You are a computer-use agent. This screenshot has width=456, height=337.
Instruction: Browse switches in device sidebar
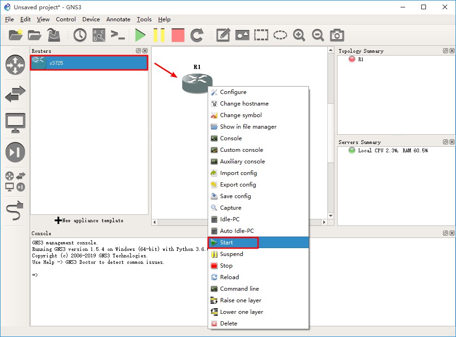[x=15, y=94]
